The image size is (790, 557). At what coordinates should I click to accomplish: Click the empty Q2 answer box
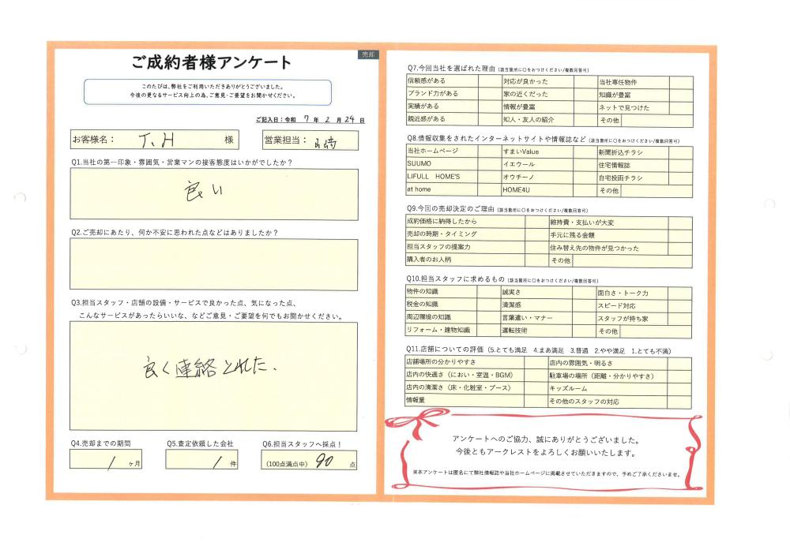213,264
